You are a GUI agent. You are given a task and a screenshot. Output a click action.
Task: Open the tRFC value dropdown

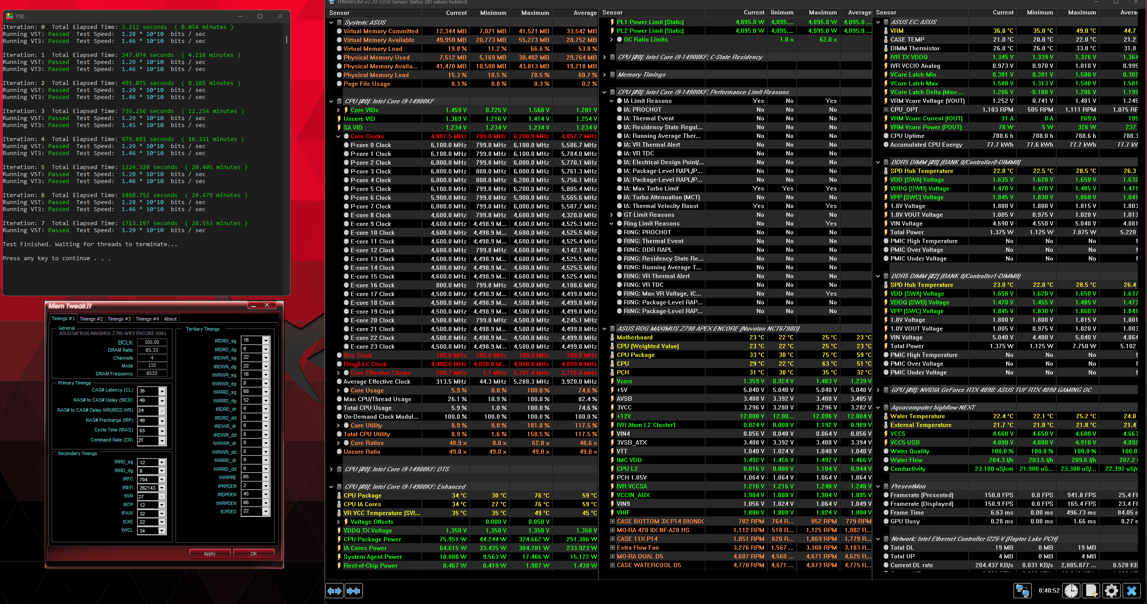tap(162, 480)
